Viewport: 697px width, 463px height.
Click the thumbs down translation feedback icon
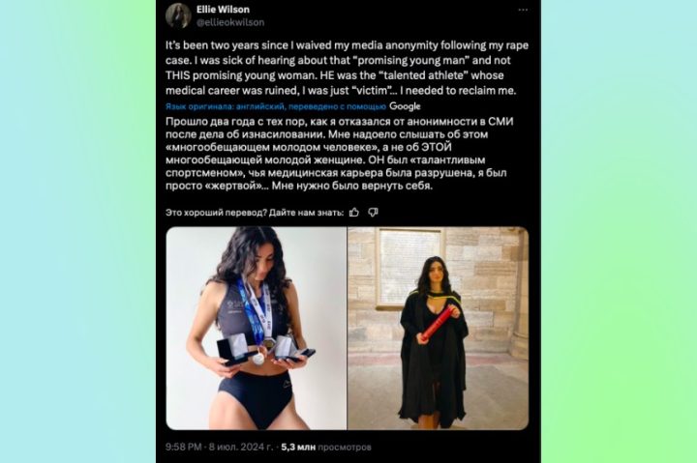(x=373, y=213)
